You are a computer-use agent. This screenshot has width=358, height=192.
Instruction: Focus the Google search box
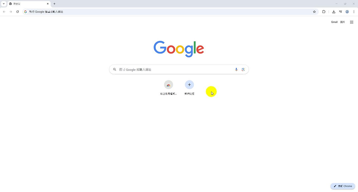pyautogui.click(x=179, y=69)
